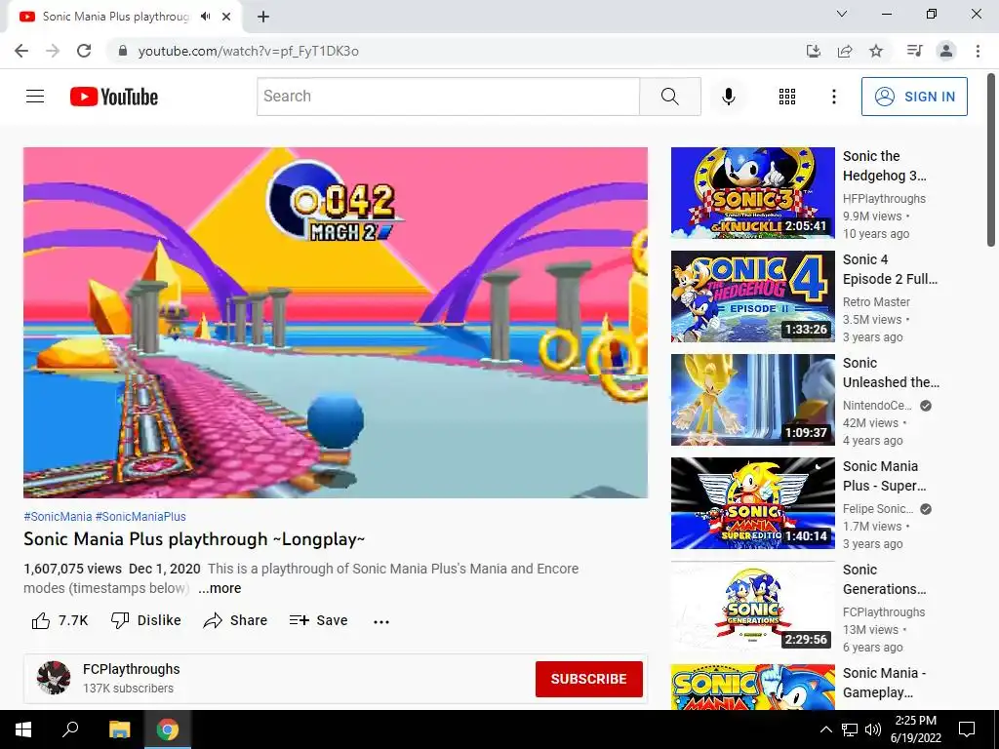Share the Sonic Mania video
The width and height of the screenshot is (999, 749).
(x=235, y=620)
